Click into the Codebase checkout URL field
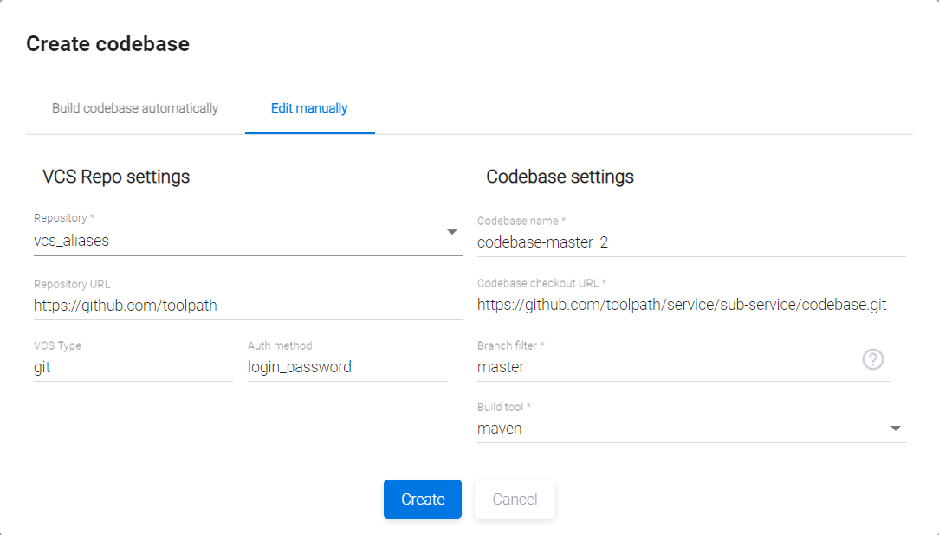Viewport: 939px width, 535px height. tap(690, 305)
